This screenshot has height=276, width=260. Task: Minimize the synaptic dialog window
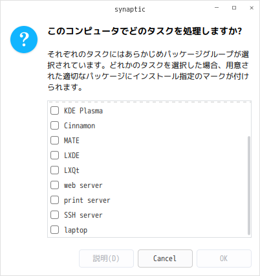tap(217, 8)
